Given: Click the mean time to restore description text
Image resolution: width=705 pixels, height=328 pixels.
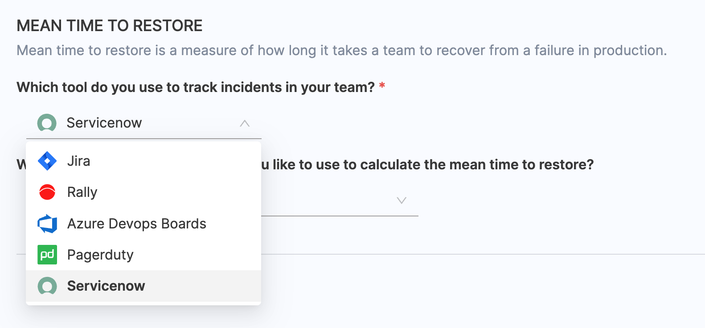Looking at the screenshot, I should [x=341, y=50].
